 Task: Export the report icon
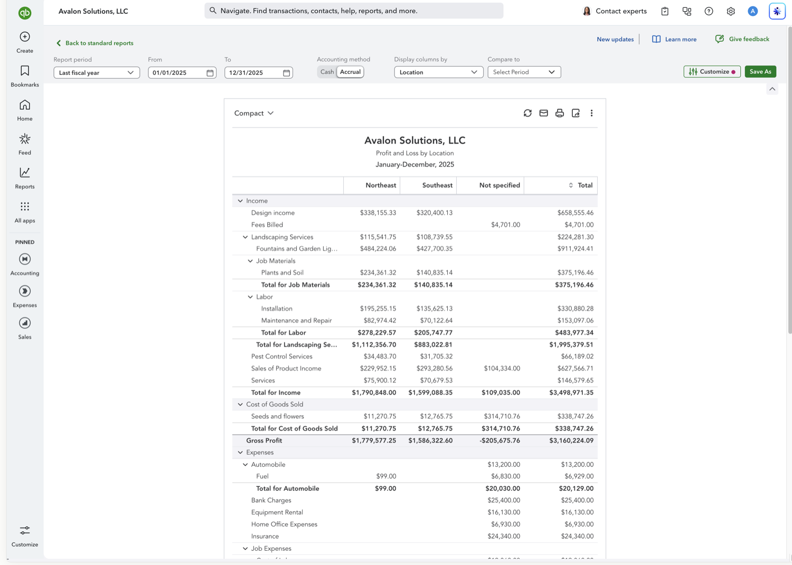(x=576, y=113)
